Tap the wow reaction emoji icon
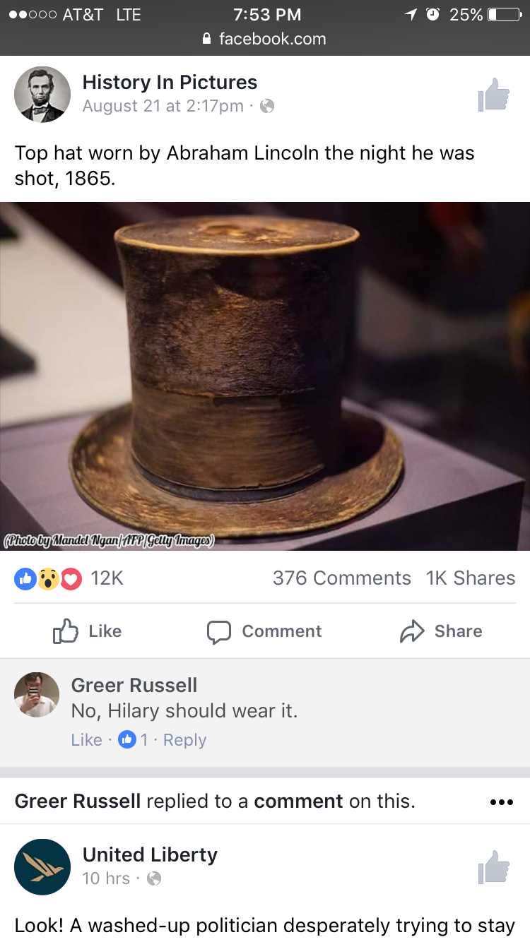 pyautogui.click(x=48, y=579)
